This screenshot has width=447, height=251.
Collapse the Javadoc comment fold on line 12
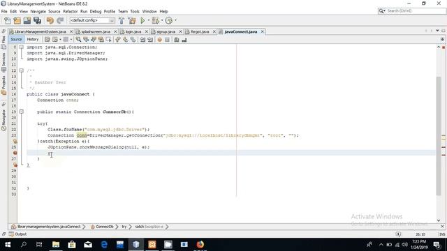[x=22, y=70]
